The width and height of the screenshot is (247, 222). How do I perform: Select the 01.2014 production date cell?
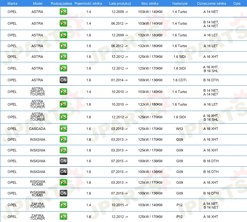pos(119,80)
